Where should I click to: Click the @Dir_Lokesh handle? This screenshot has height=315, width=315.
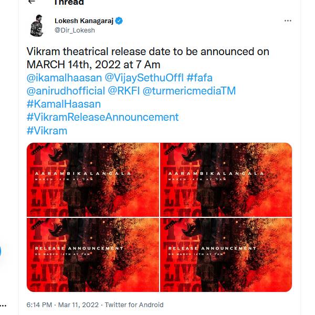75,30
